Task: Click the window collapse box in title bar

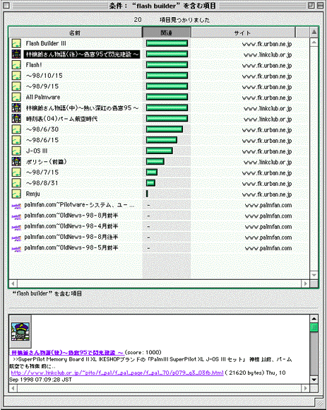Action: pos(320,5)
